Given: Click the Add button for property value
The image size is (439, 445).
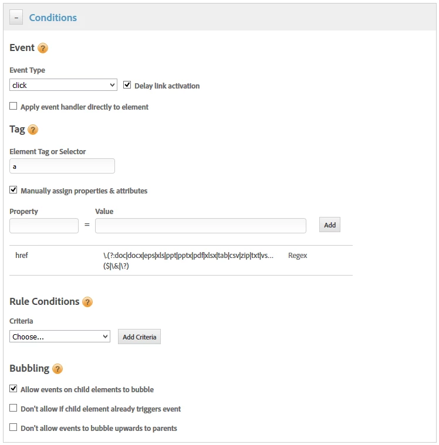Looking at the screenshot, I should pyautogui.click(x=330, y=225).
